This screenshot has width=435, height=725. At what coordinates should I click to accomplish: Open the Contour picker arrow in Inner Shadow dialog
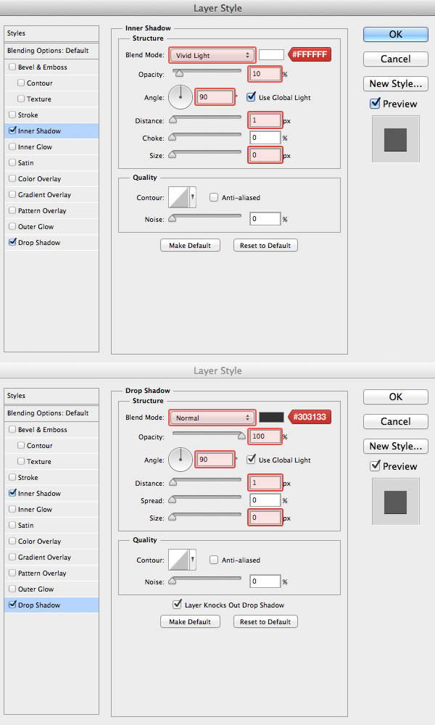point(192,197)
